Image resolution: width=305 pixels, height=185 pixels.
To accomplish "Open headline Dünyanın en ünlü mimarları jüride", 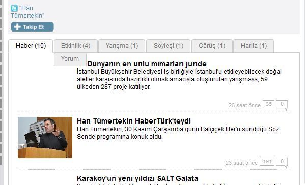I will (x=147, y=64).
